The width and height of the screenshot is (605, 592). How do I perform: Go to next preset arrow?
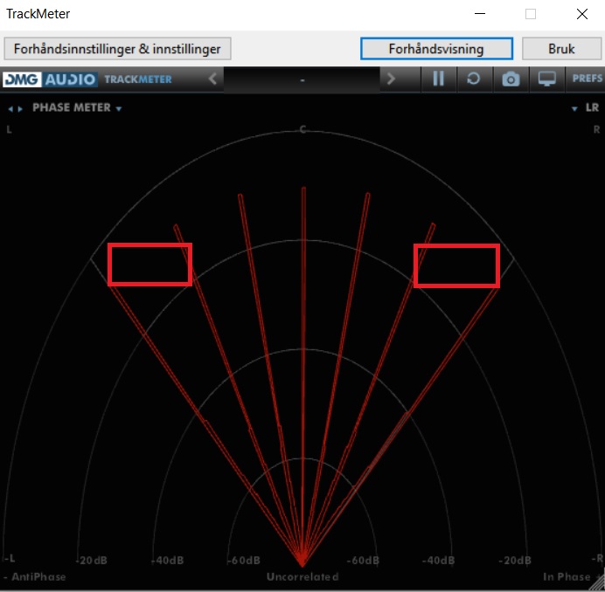(391, 79)
